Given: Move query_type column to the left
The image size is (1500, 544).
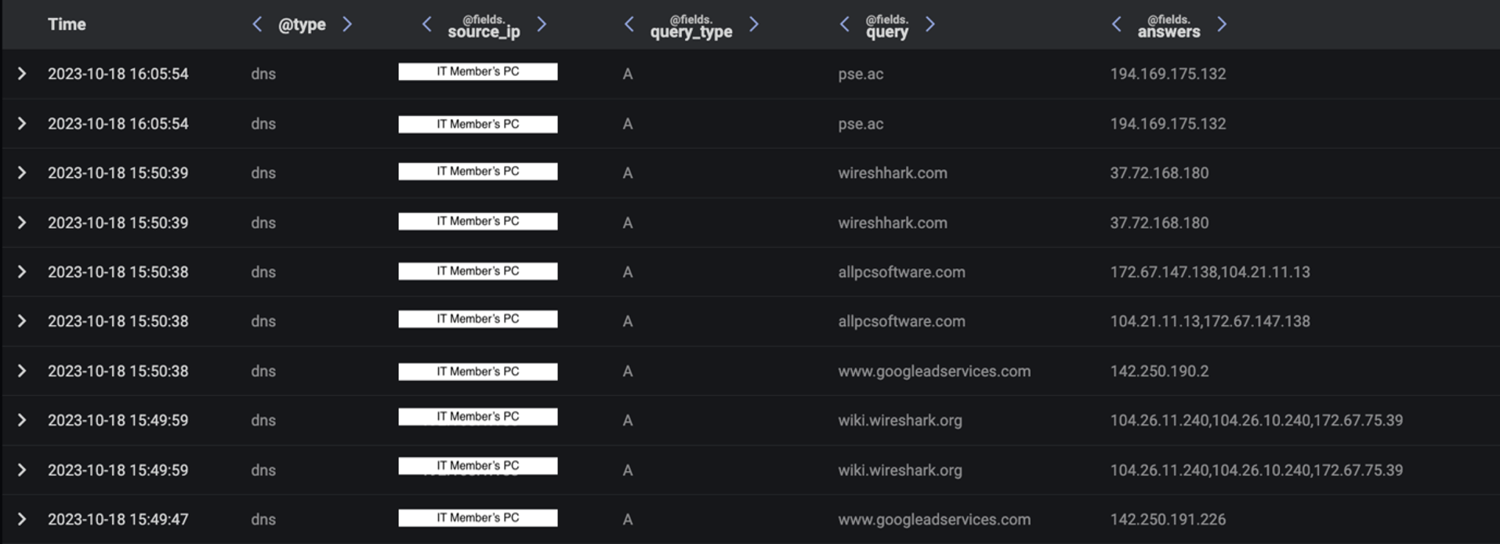Looking at the screenshot, I should [x=629, y=24].
